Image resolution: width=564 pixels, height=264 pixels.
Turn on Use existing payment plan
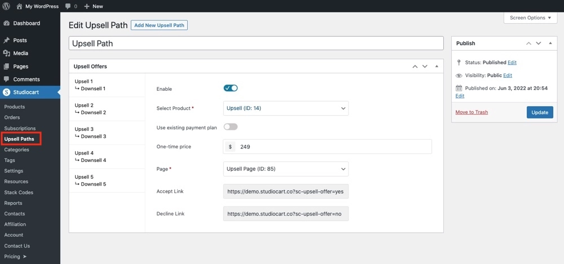tap(231, 127)
